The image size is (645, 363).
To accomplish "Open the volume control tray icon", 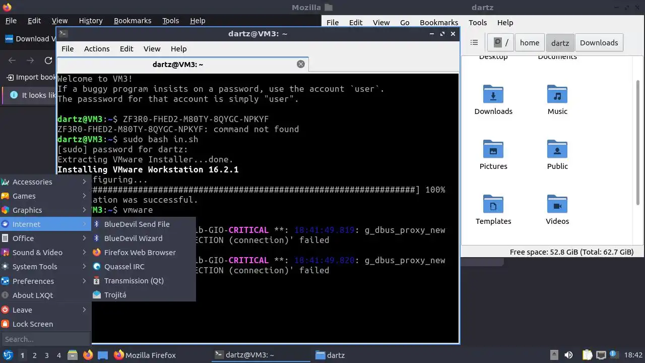I will (568, 355).
